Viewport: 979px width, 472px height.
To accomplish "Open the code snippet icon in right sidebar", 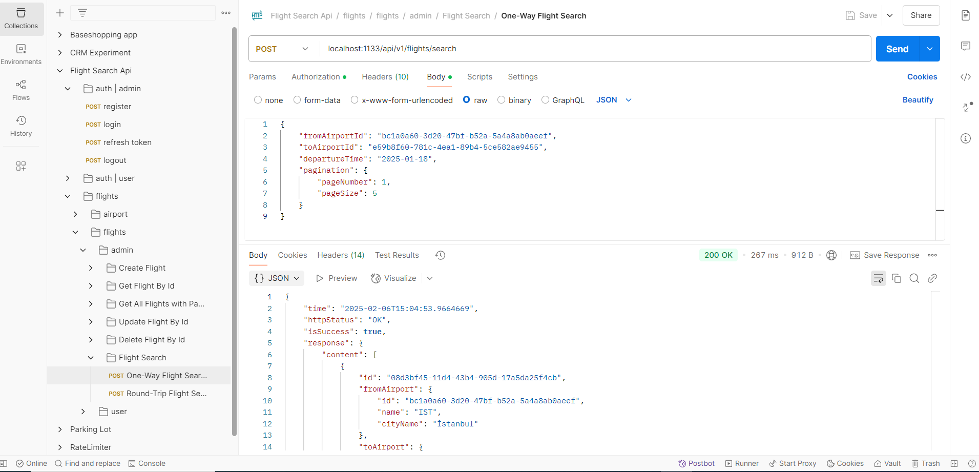I will click(966, 77).
